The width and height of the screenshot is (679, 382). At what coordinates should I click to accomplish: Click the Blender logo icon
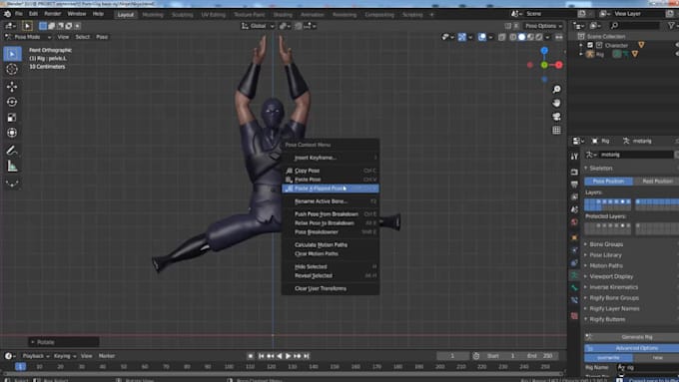click(7, 14)
